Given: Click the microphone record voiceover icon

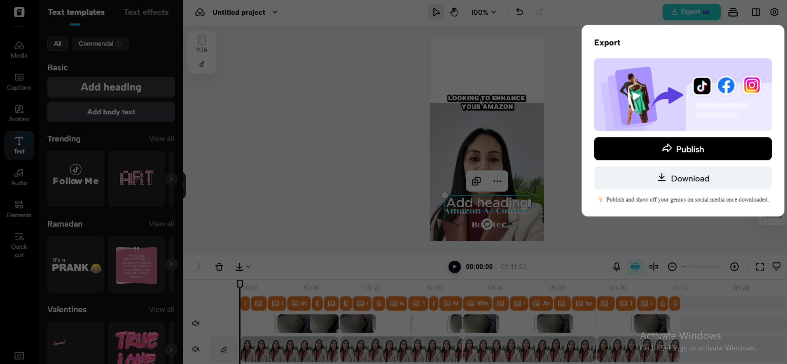Looking at the screenshot, I should coord(616,267).
